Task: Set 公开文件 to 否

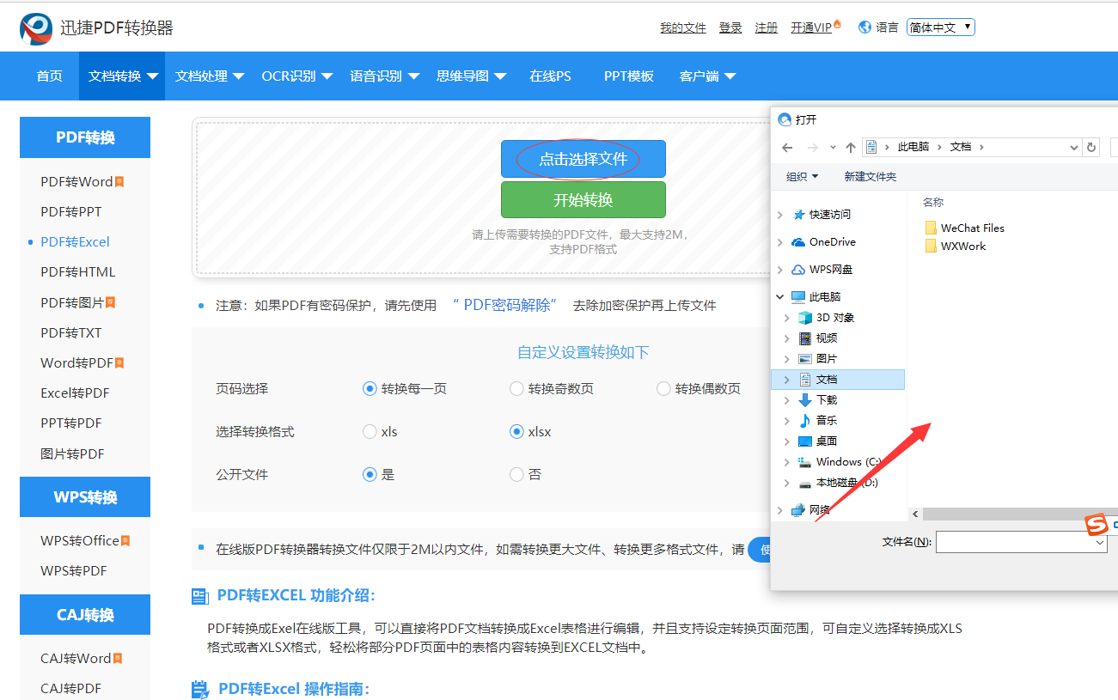Action: pyautogui.click(x=516, y=474)
